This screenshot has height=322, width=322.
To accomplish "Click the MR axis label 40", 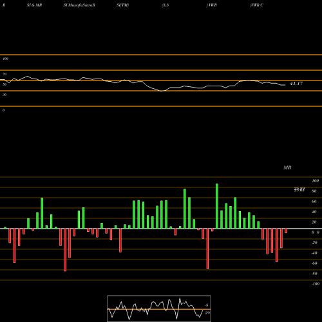I will pyautogui.click(x=314, y=212).
